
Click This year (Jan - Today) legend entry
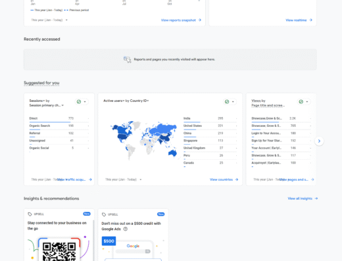[47, 10]
